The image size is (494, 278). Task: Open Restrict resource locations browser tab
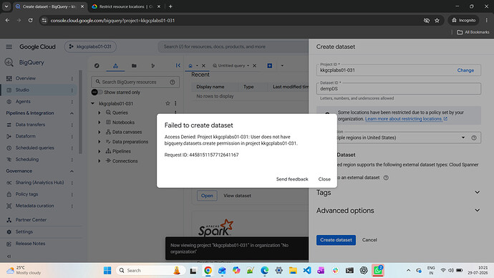125,6
